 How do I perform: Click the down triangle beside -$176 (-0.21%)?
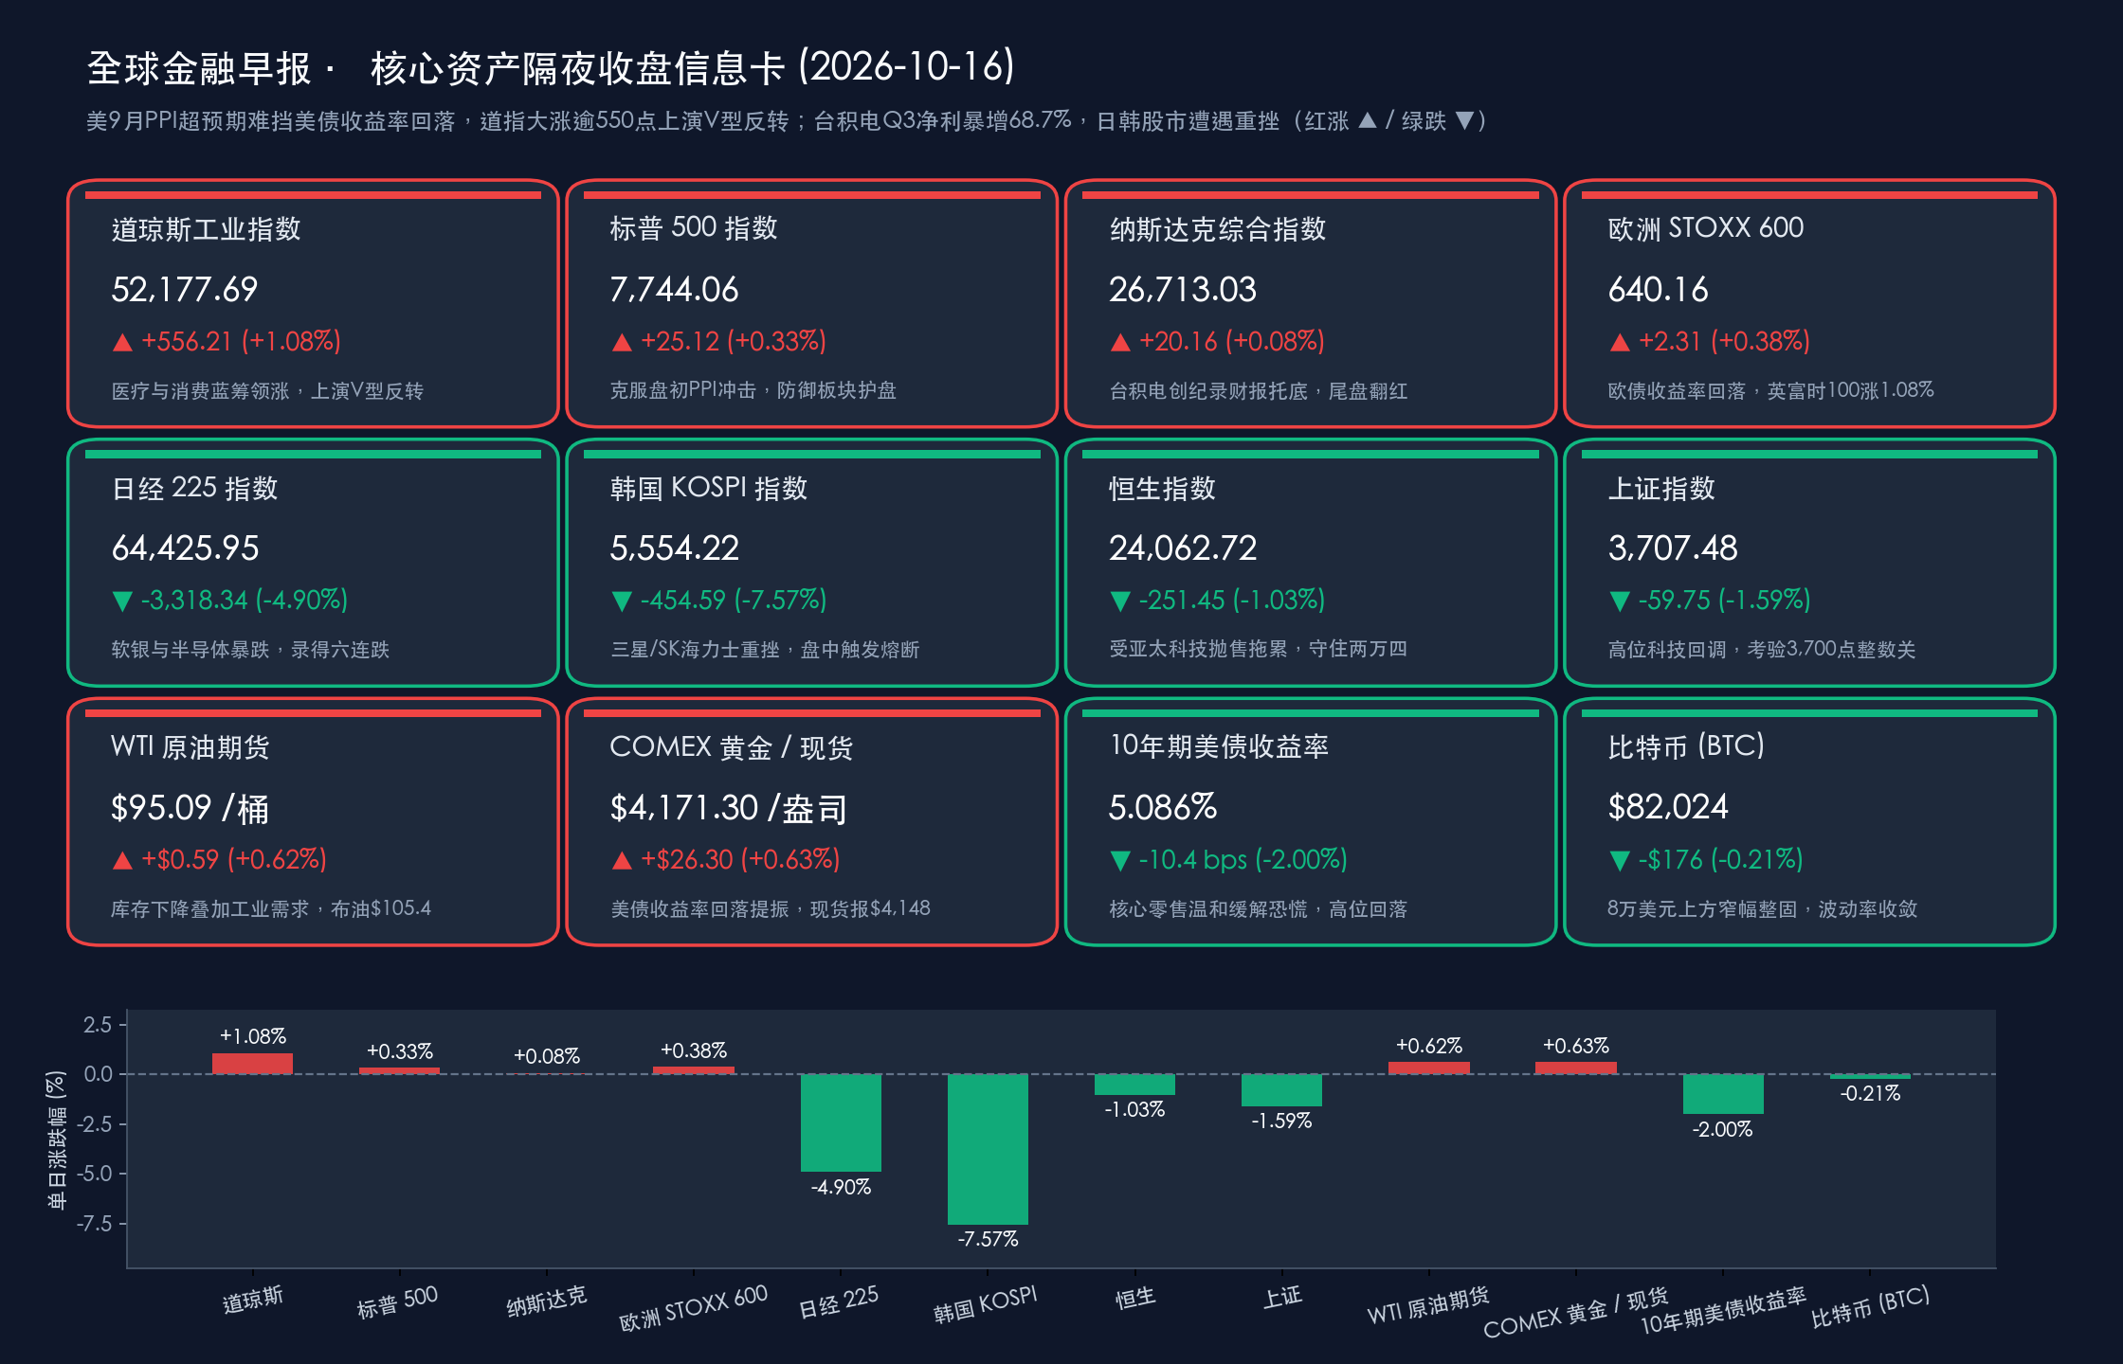tap(1620, 860)
